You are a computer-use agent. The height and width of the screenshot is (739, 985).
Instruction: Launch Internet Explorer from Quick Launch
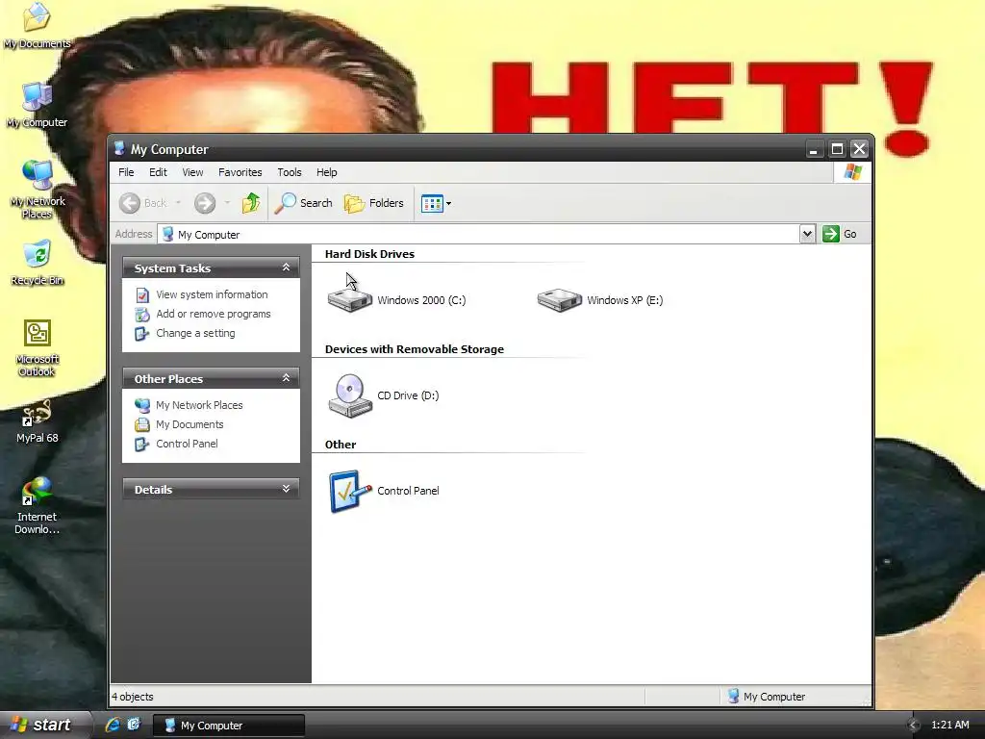[113, 725]
